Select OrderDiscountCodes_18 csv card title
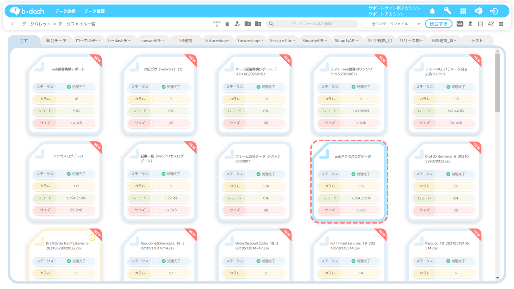Image resolution: width=514 pixels, height=289 pixels. coord(257,246)
